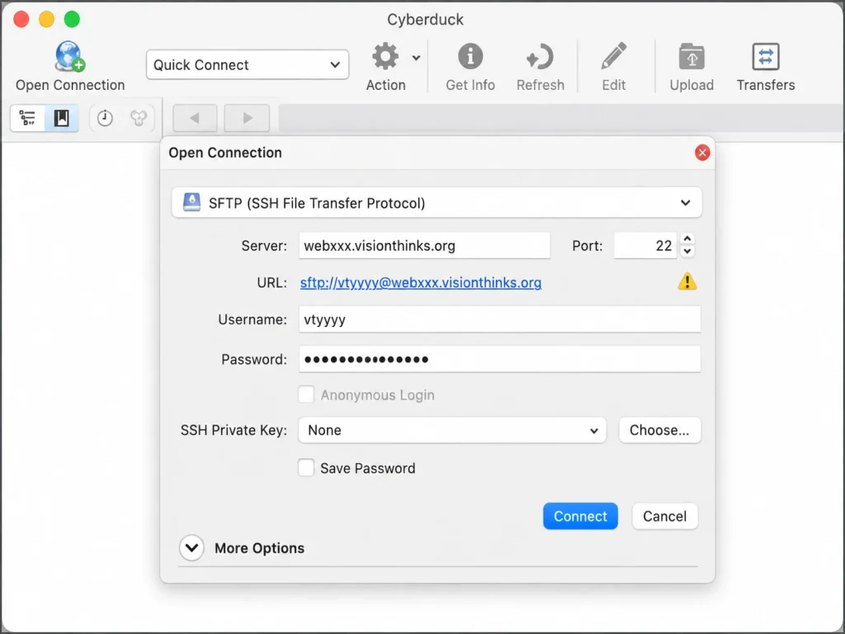Open the Action gear menu
Screen dimensions: 845x634
385,56
